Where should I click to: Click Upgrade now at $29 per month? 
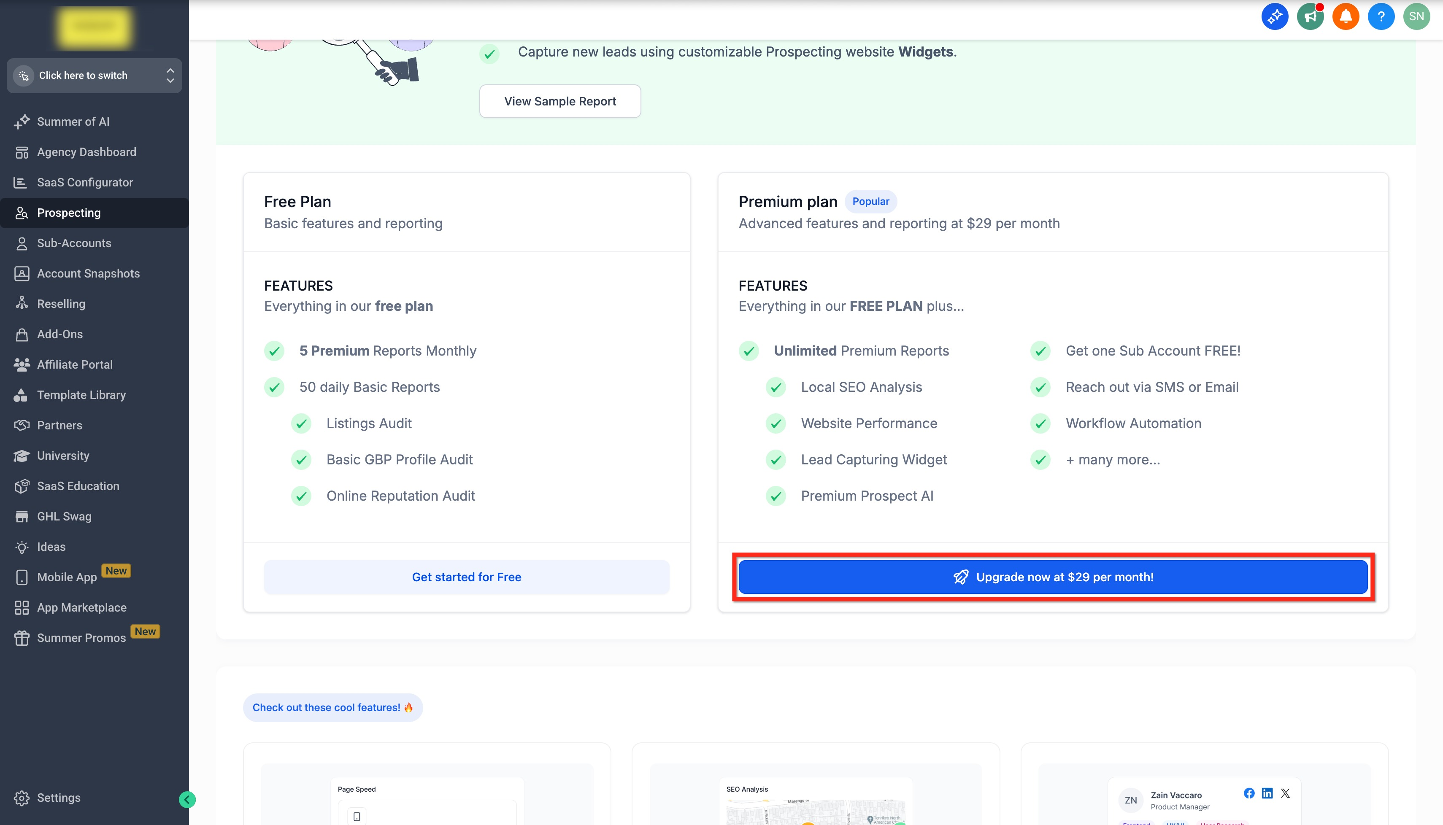pos(1053,577)
